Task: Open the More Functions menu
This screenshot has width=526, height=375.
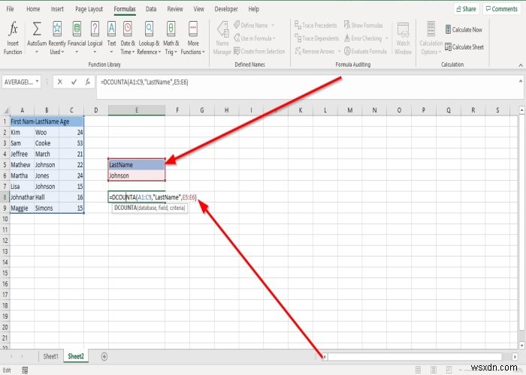Action: click(x=192, y=37)
